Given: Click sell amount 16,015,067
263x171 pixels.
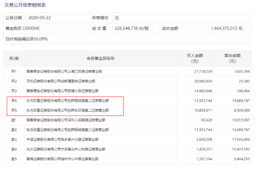Looking at the screenshot, I should (241, 120).
